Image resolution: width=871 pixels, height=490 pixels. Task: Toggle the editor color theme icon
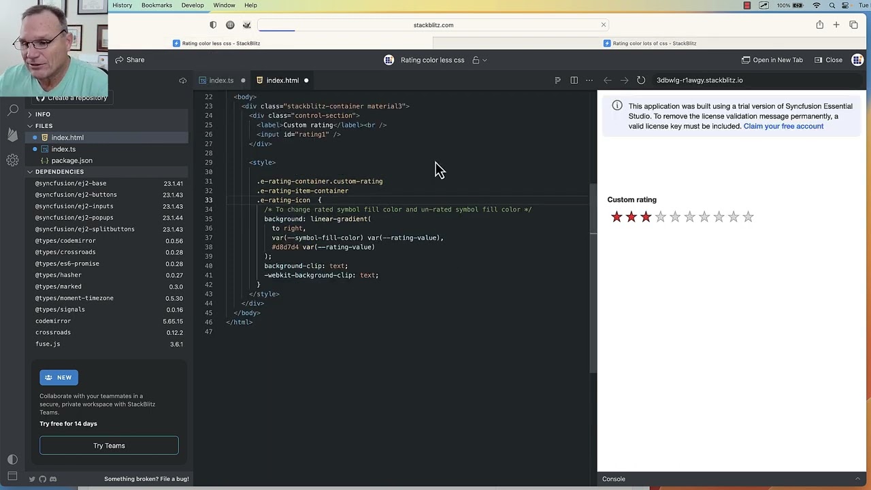coord(12,460)
